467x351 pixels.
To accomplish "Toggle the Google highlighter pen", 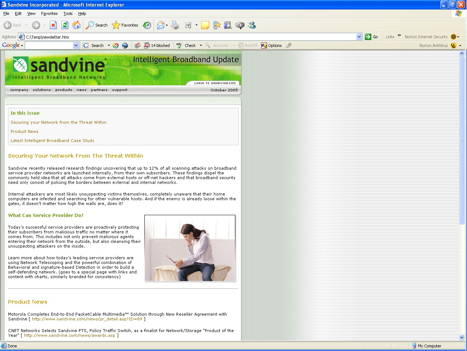I will [289, 46].
